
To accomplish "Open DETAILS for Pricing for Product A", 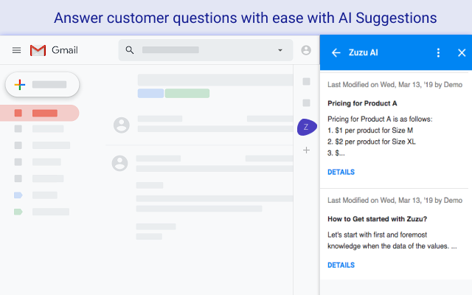I will [341, 172].
